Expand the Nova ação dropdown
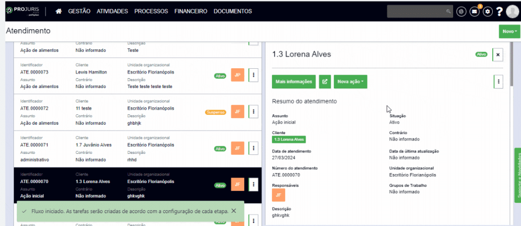 (350, 82)
